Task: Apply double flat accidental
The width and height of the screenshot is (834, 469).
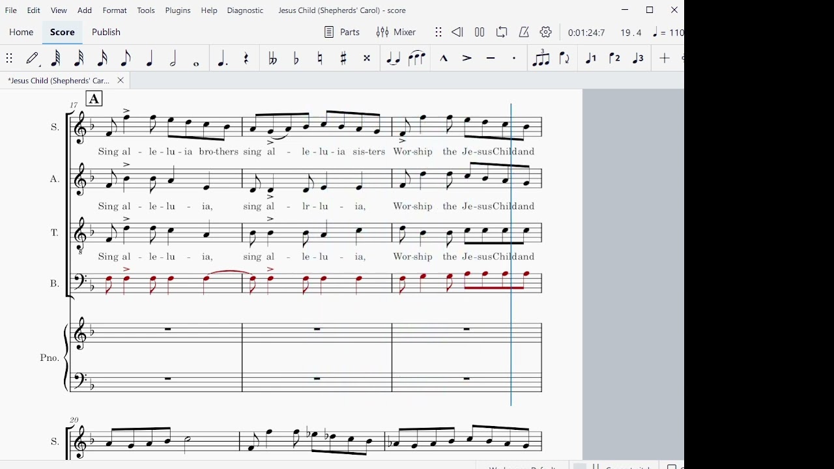Action: tap(272, 59)
